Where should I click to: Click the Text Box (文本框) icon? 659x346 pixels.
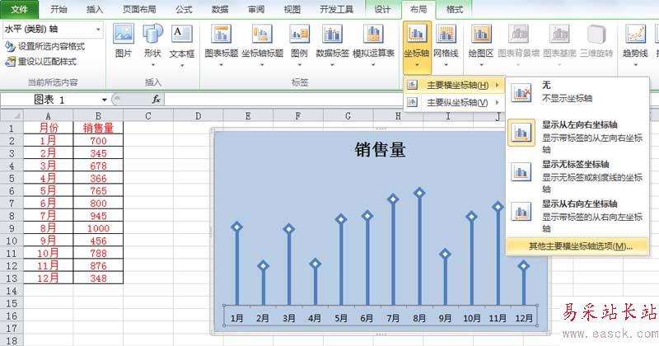click(x=182, y=34)
